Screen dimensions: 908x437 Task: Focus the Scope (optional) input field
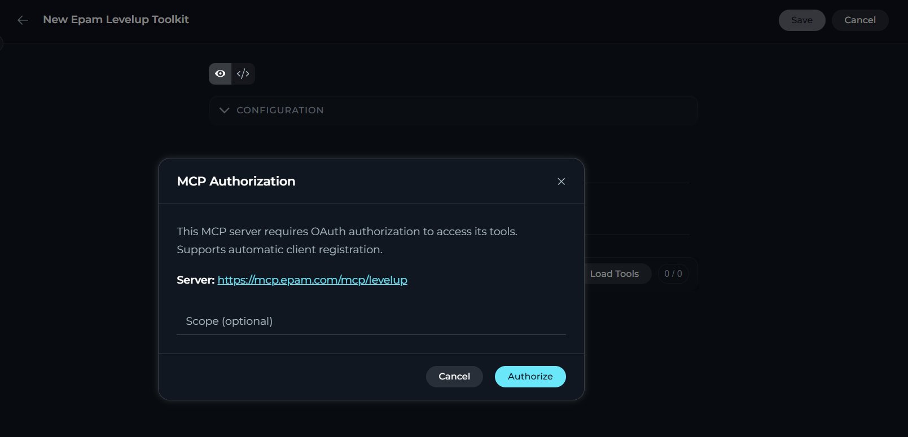[371, 321]
